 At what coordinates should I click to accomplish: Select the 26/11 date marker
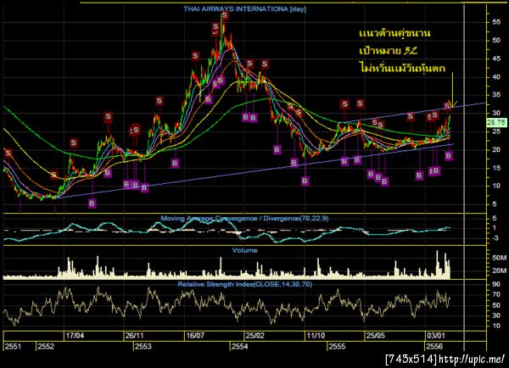point(135,336)
